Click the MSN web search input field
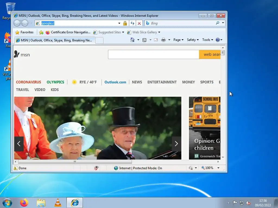This screenshot has width=278, height=208. (x=154, y=54)
